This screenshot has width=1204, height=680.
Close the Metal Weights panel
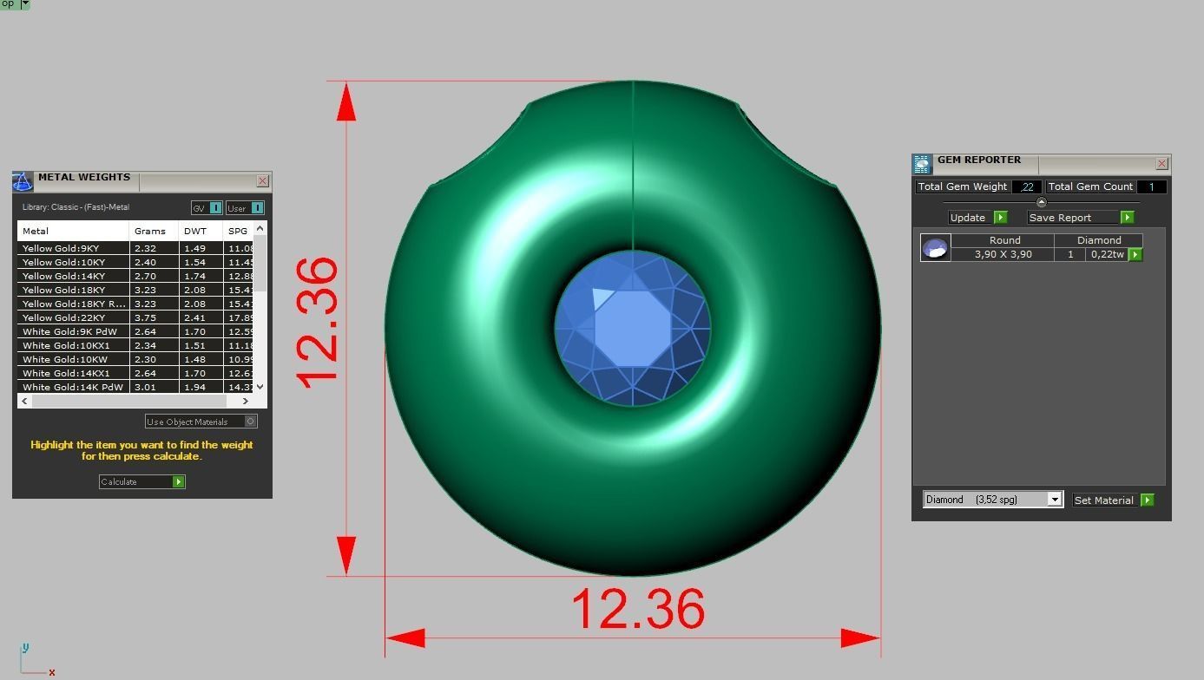point(262,181)
